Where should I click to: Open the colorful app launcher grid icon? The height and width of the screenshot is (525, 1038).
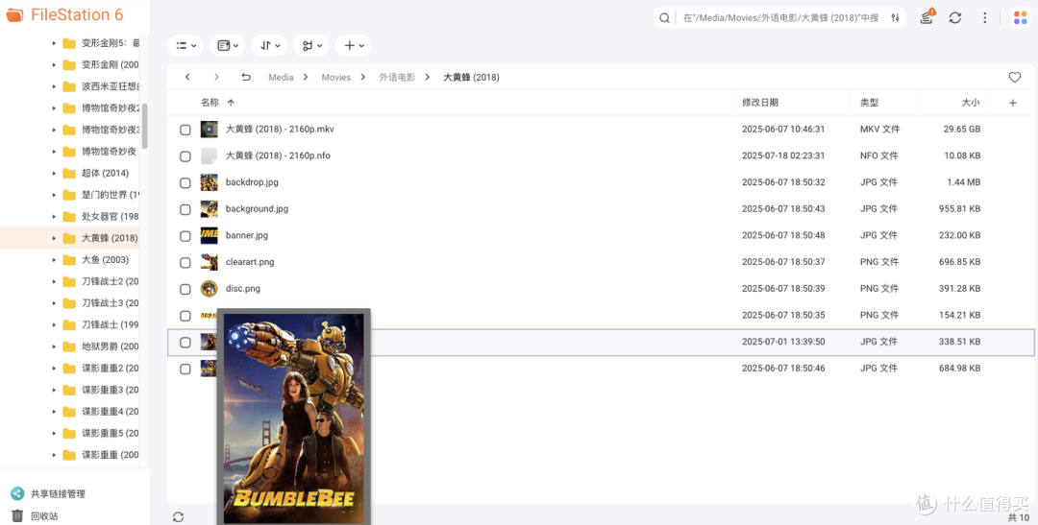pyautogui.click(x=1020, y=18)
